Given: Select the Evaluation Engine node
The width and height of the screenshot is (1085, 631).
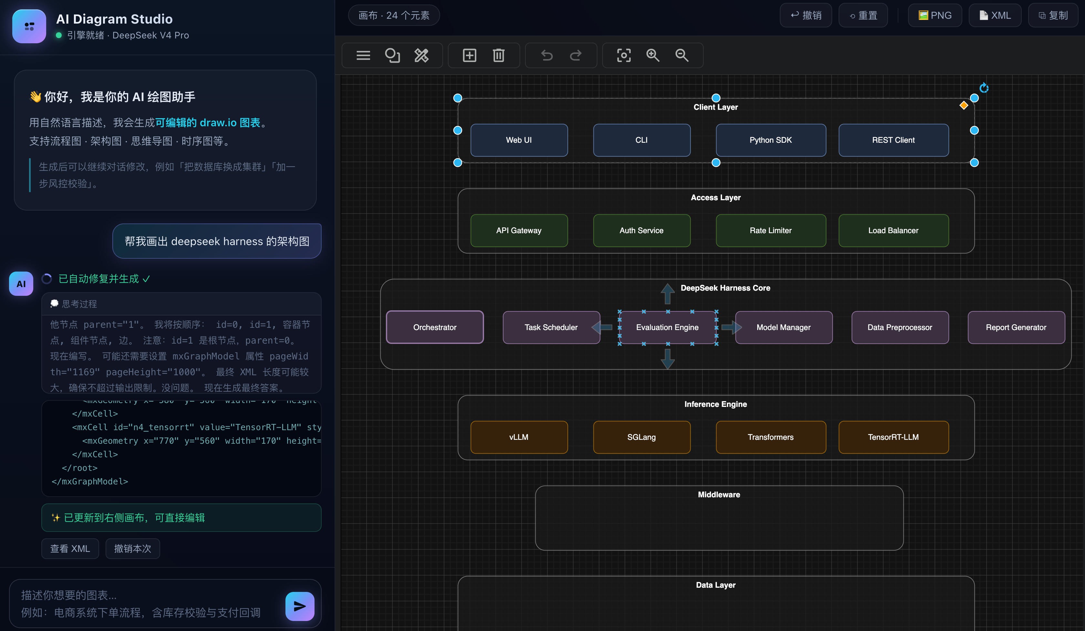Looking at the screenshot, I should (667, 327).
